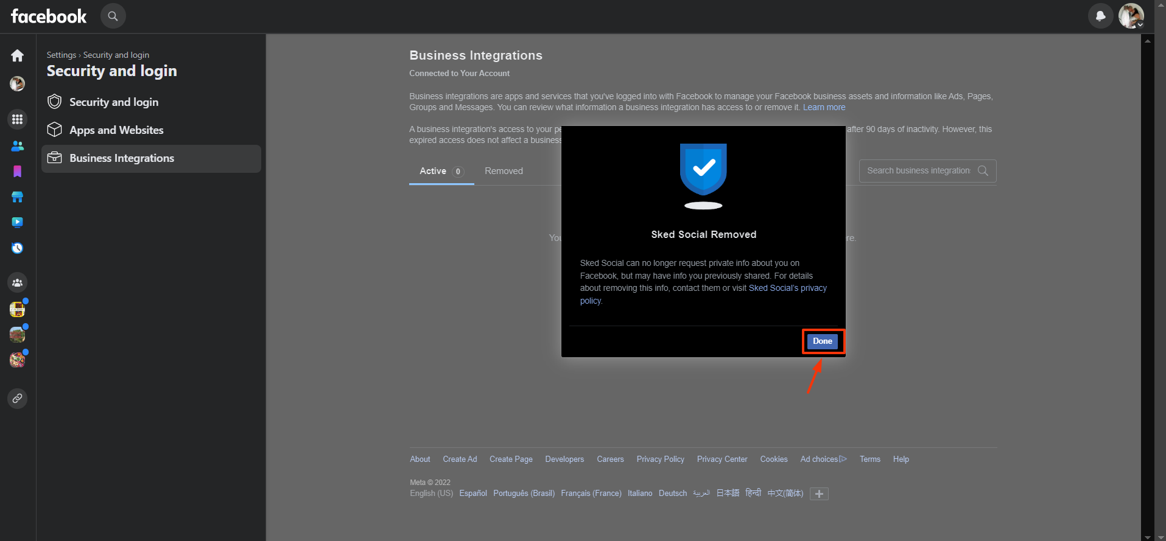Viewport: 1166px width, 541px height.
Task: Click Done in the removal dialog
Action: click(x=822, y=341)
